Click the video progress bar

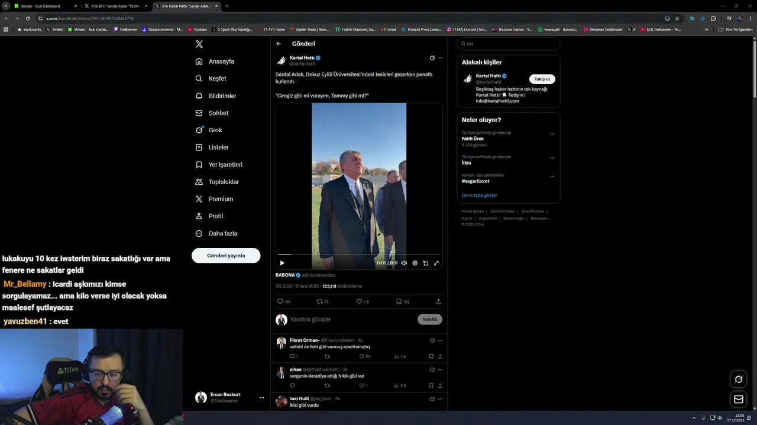point(359,254)
